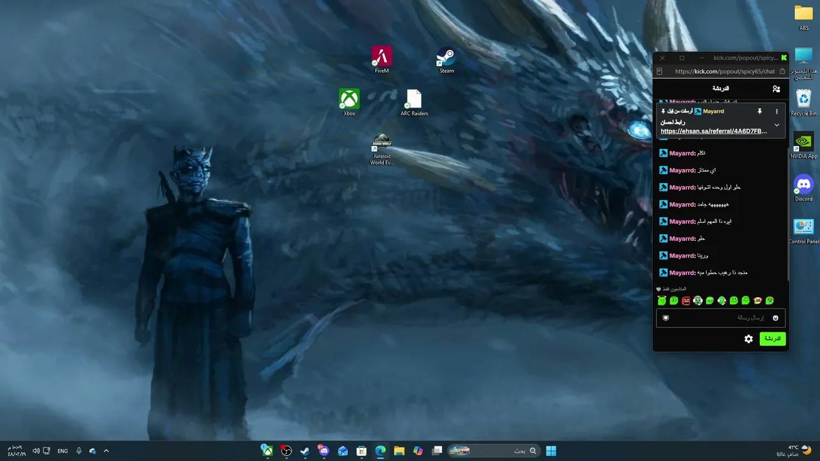
Task: Focus the send message input field
Action: point(721,318)
